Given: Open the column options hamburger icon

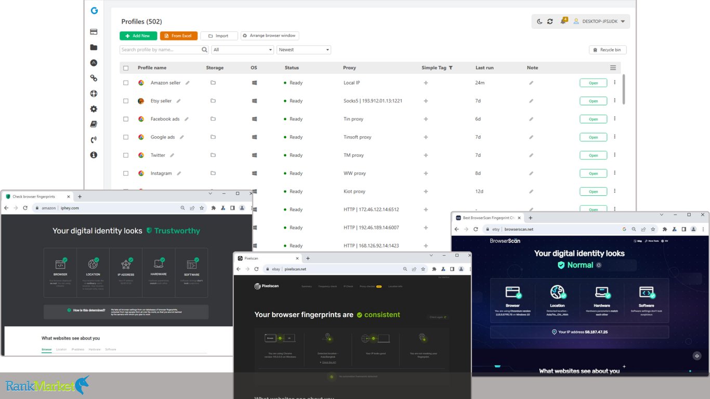Looking at the screenshot, I should (x=613, y=68).
